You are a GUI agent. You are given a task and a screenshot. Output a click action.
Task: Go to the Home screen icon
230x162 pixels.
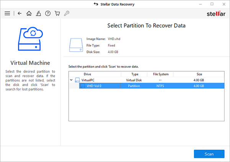pyautogui.click(x=29, y=13)
